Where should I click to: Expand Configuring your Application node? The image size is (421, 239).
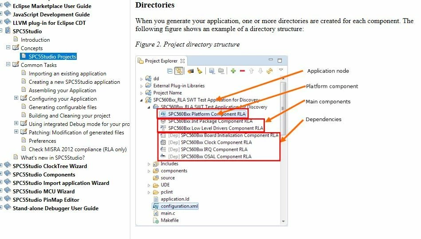16,98
